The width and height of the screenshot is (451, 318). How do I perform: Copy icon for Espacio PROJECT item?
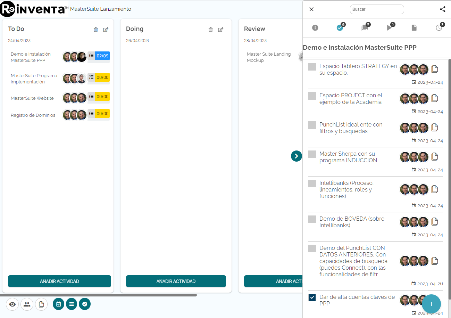(435, 98)
